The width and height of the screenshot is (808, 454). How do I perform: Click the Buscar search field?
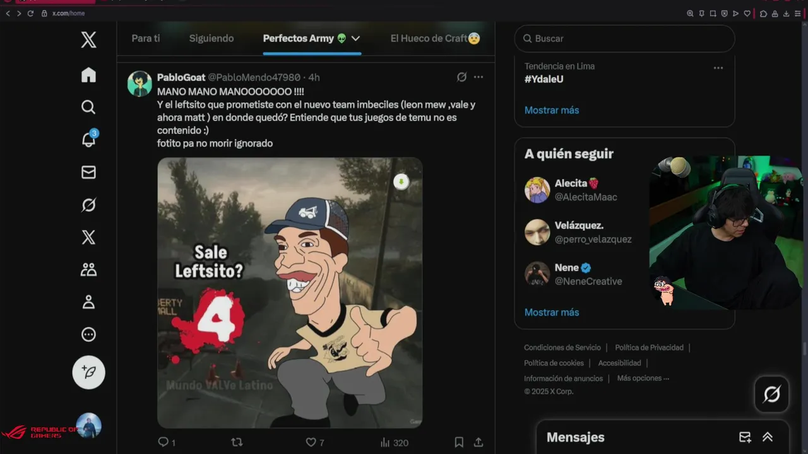(625, 38)
